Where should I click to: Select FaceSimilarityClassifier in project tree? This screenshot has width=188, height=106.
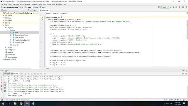pyautogui.click(x=22, y=40)
